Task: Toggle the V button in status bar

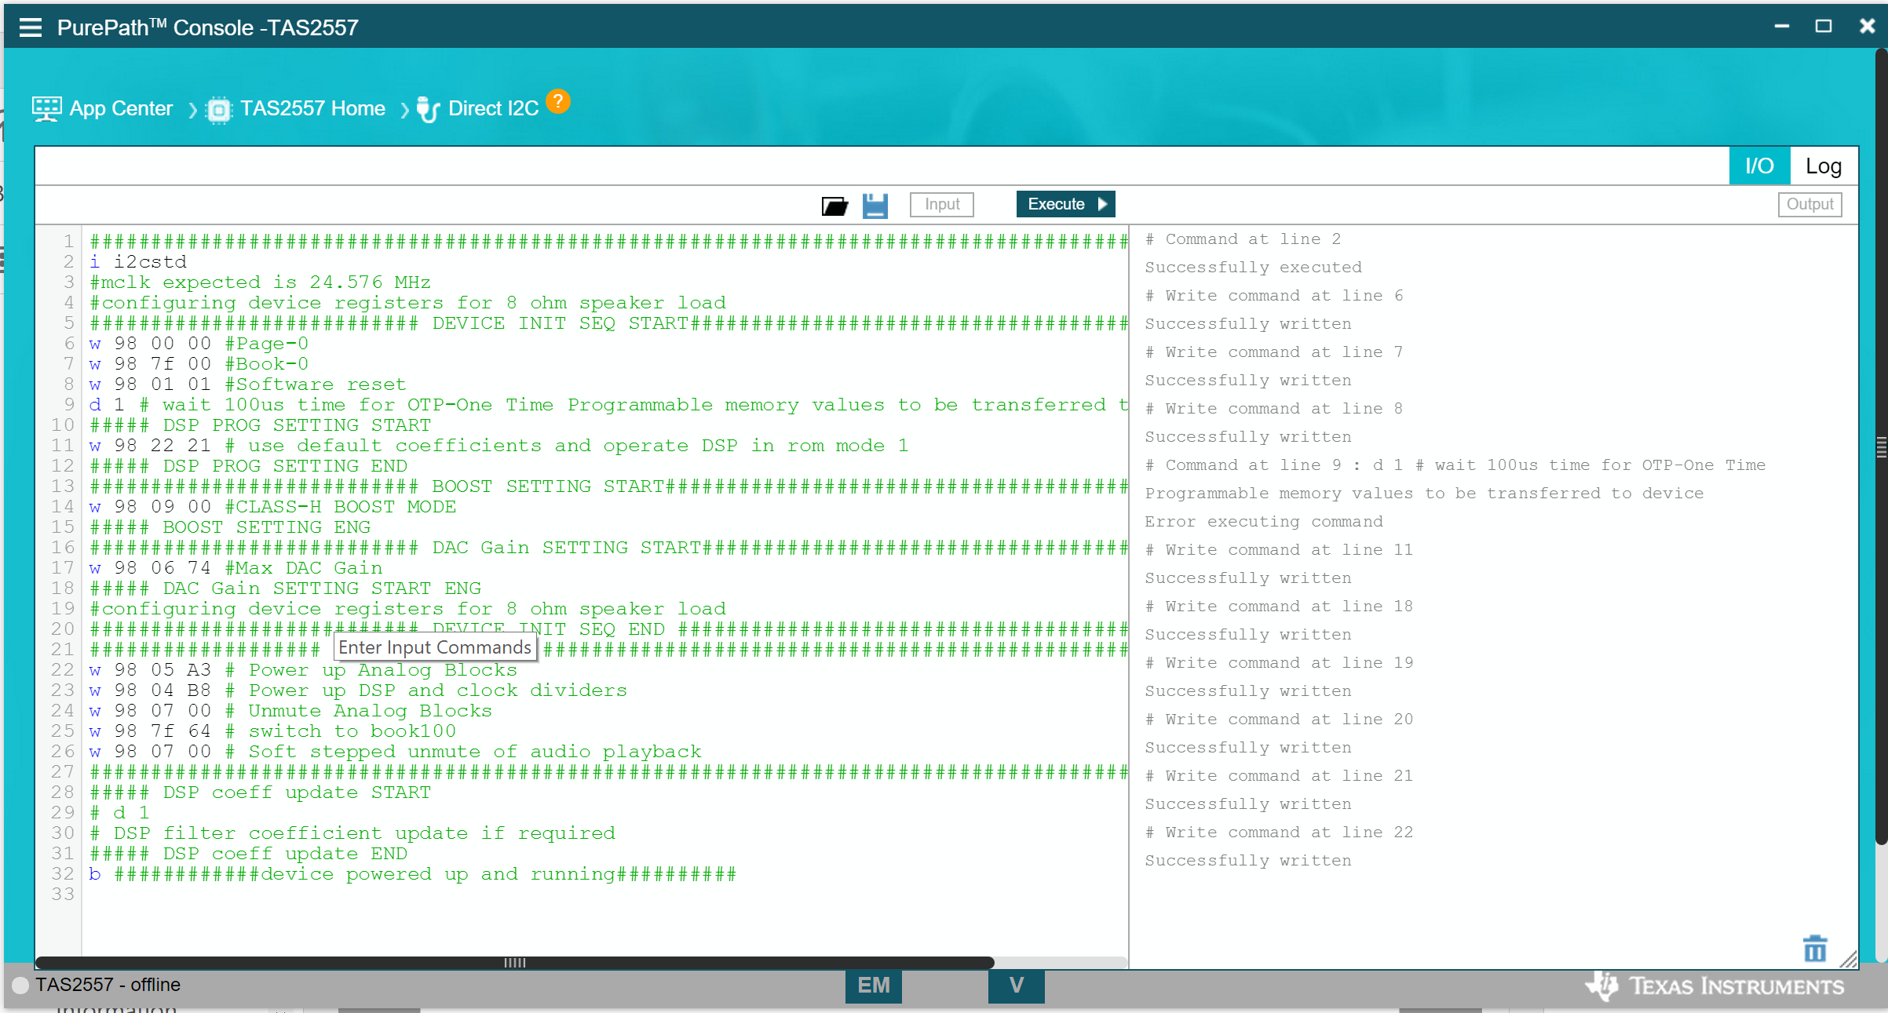Action: 1016,986
